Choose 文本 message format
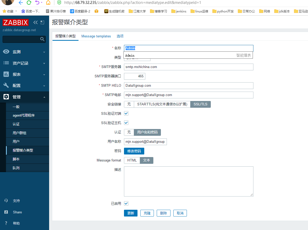Screen dimensions: 308x230 [x=147, y=160]
